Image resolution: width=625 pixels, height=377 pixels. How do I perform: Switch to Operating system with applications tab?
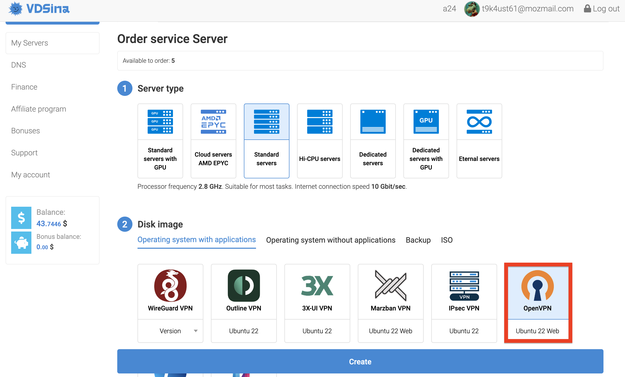(x=197, y=240)
